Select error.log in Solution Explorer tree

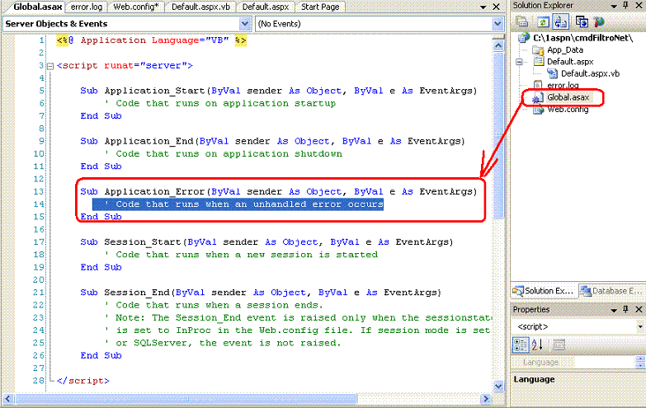563,85
